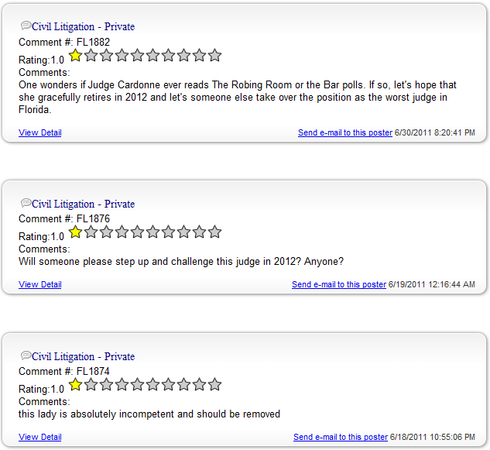The image size is (490, 450).
Task: Click the last gray star in FL1876 rating
Action: click(x=214, y=232)
